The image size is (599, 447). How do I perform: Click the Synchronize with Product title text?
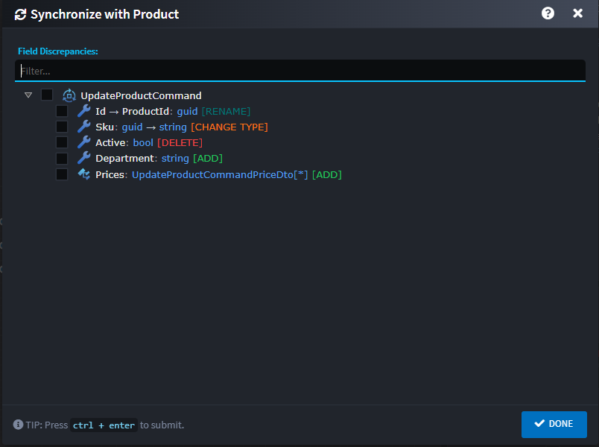click(104, 14)
